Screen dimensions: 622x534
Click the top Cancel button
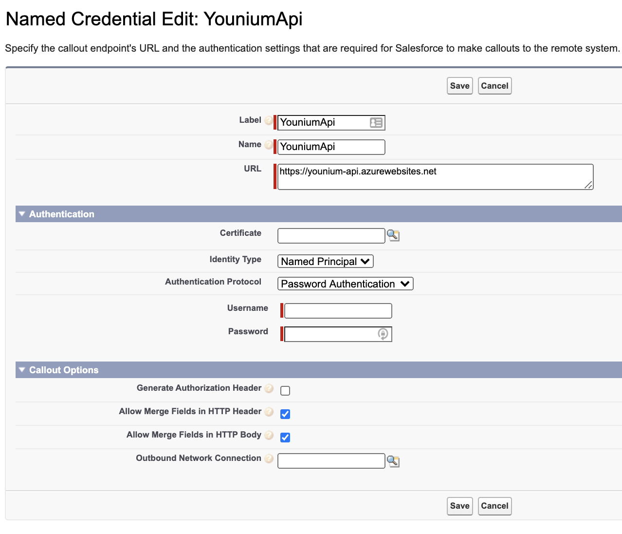coord(494,86)
